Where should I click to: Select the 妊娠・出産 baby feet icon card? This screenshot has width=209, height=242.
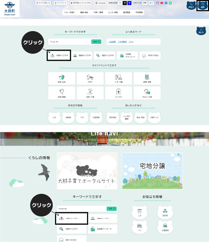click(x=62, y=79)
